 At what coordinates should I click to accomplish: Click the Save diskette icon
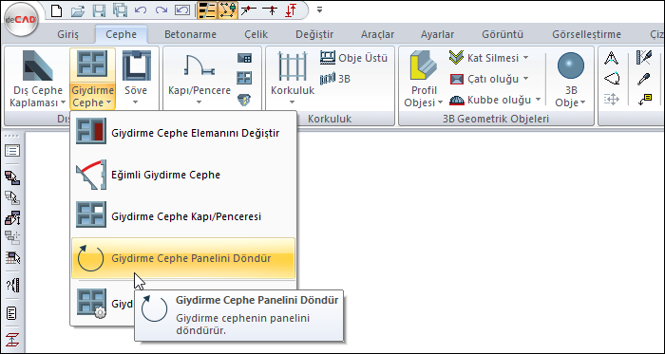tap(99, 10)
